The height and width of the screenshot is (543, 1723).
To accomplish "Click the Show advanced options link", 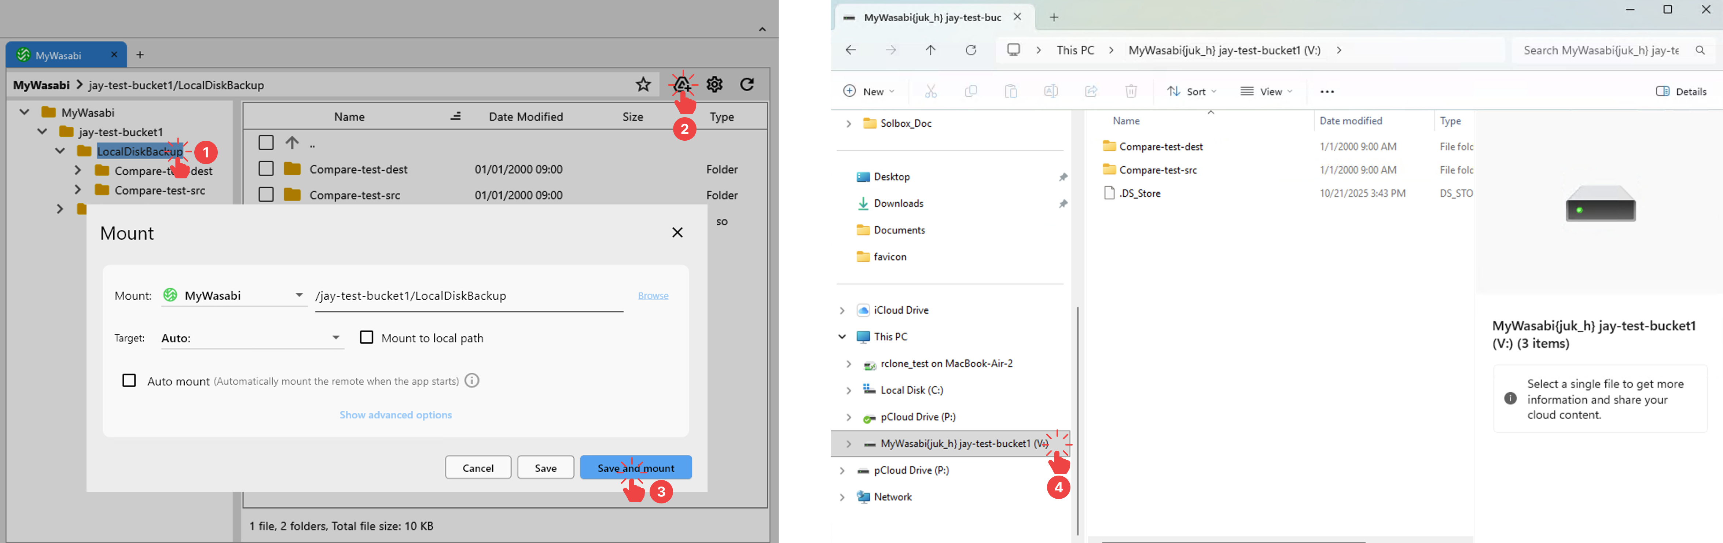I will (395, 415).
